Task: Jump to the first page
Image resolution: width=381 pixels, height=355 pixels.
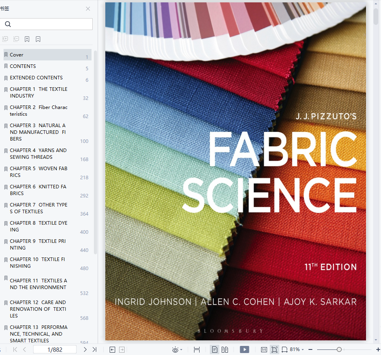Action: click(x=15, y=349)
